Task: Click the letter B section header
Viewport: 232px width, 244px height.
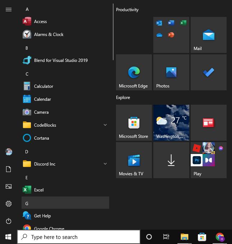Action: pyautogui.click(x=27, y=48)
